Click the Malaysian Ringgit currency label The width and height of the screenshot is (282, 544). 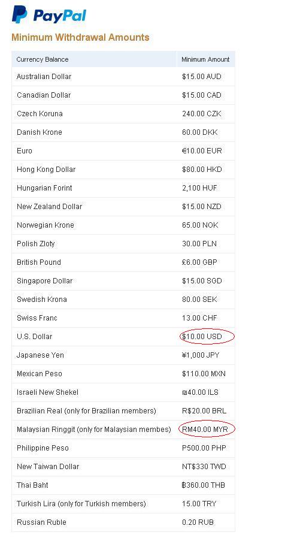pyautogui.click(x=93, y=430)
